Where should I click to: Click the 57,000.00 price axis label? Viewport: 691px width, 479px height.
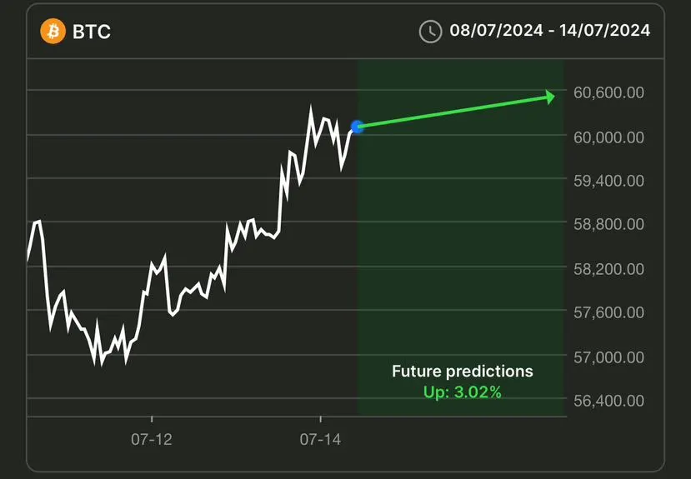tap(608, 357)
